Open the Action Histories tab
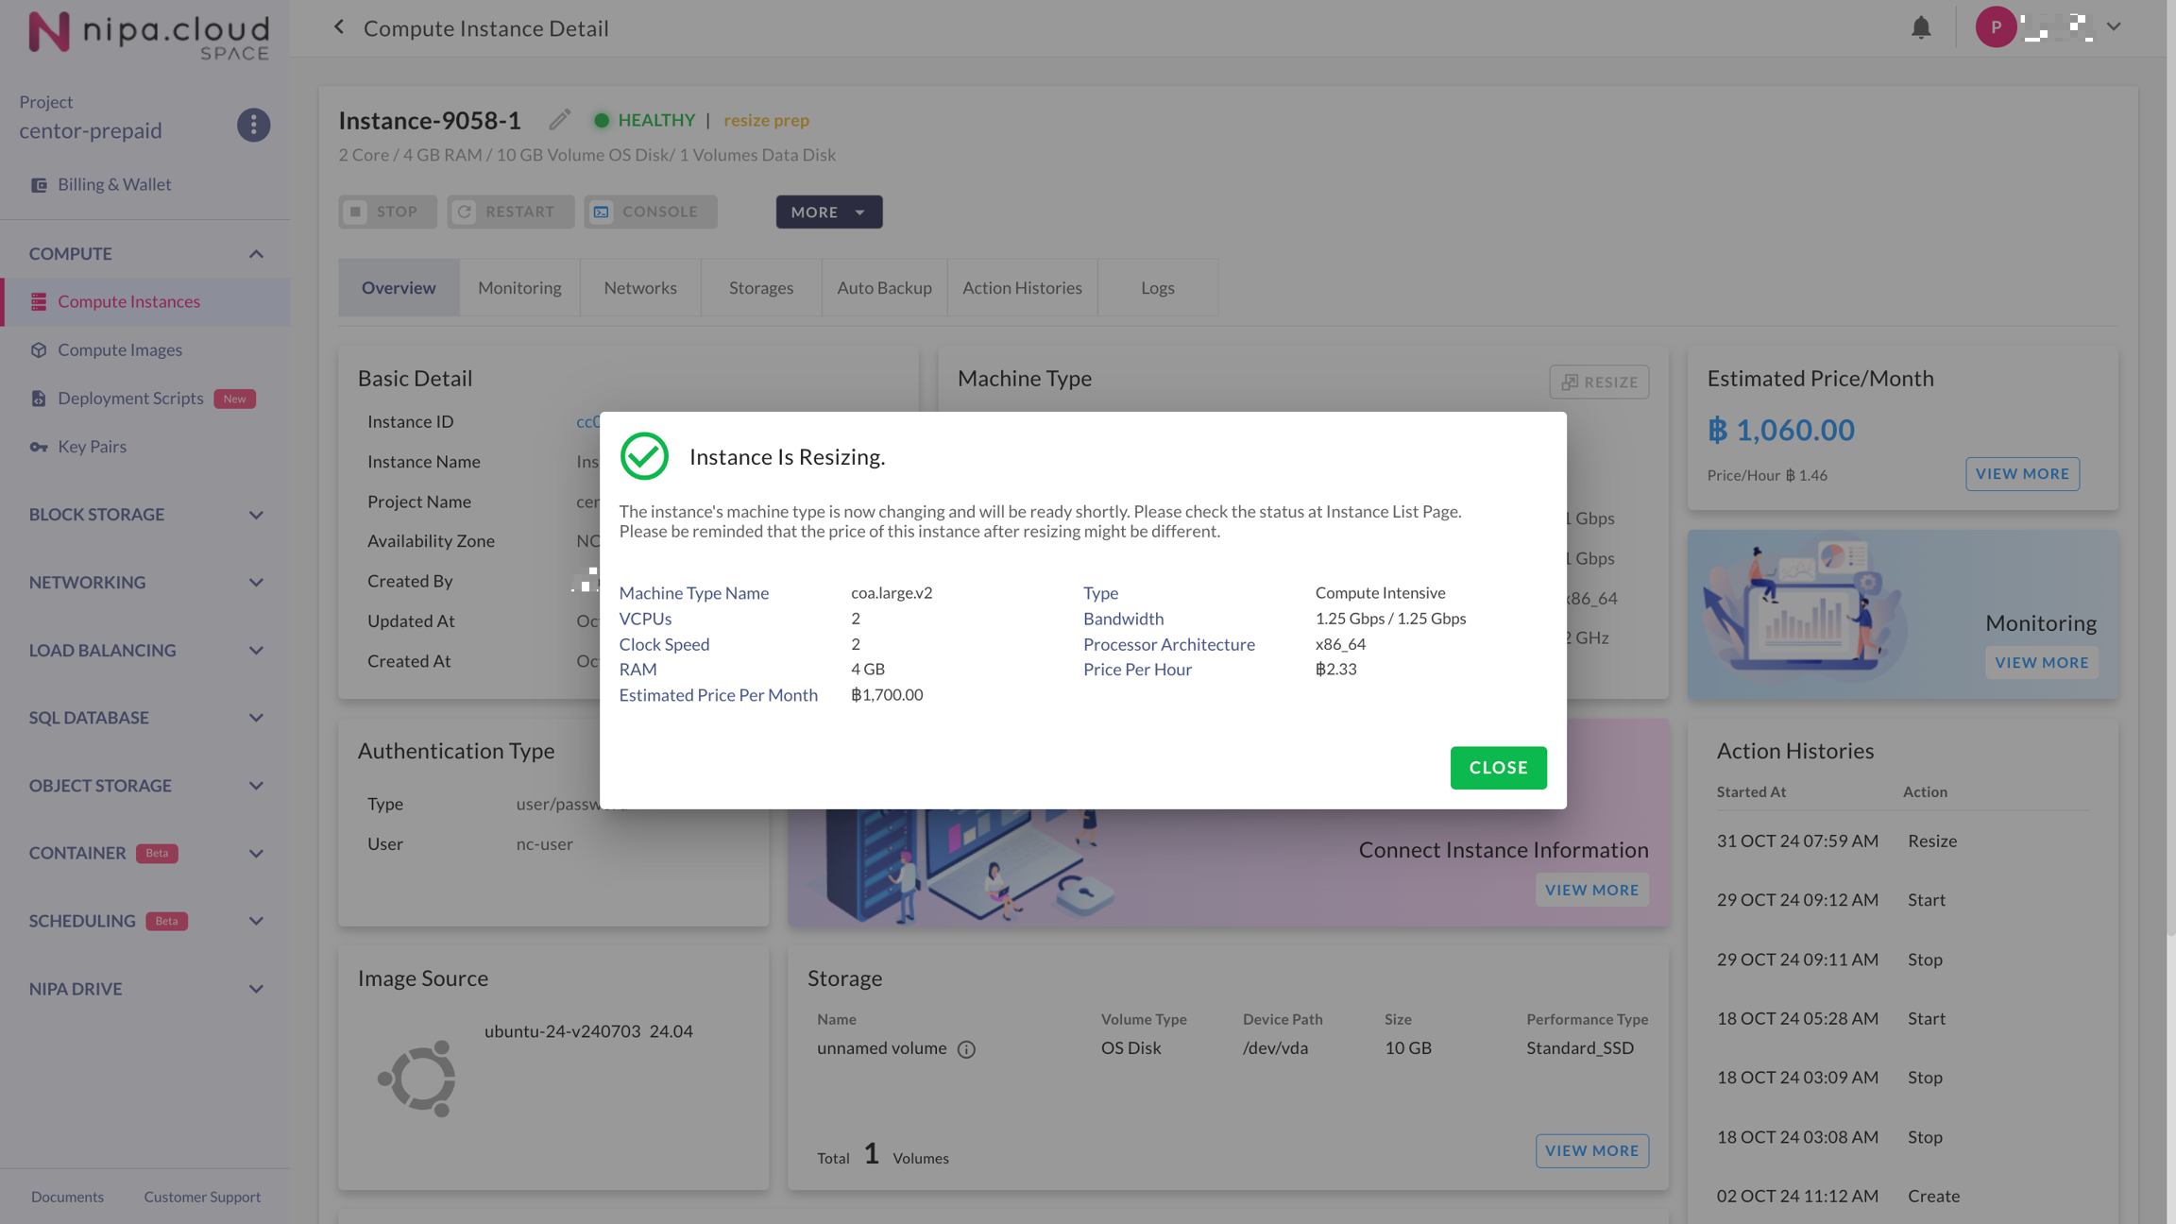 coord(1022,288)
